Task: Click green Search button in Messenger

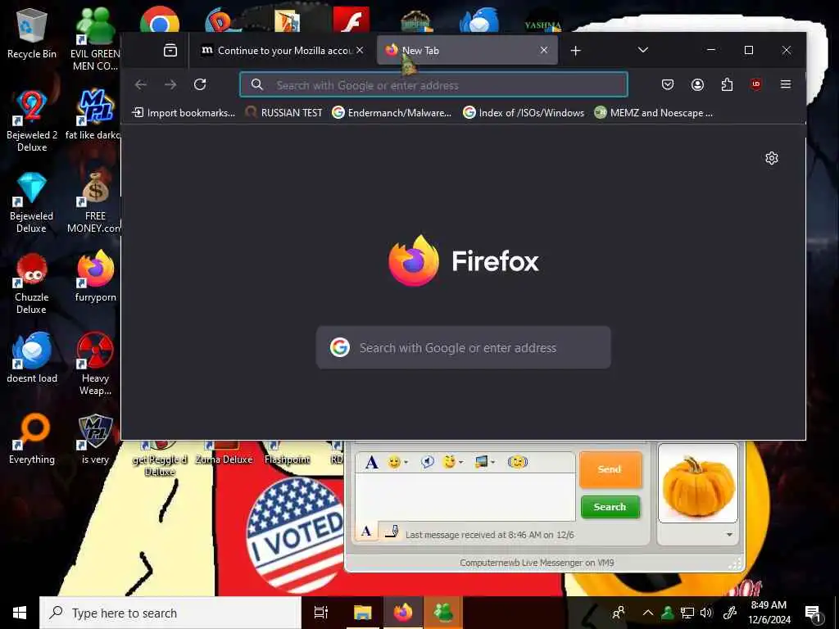Action: tap(610, 506)
